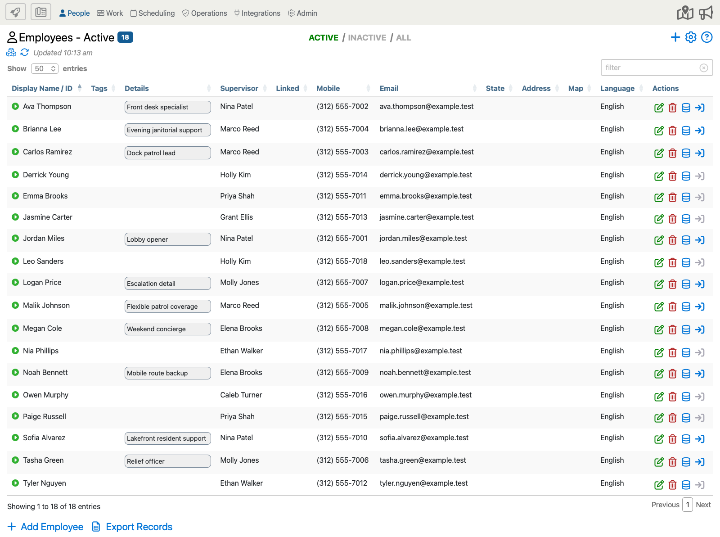The image size is (720, 537).
Task: Click the Add Employee link
Action: tap(45, 527)
